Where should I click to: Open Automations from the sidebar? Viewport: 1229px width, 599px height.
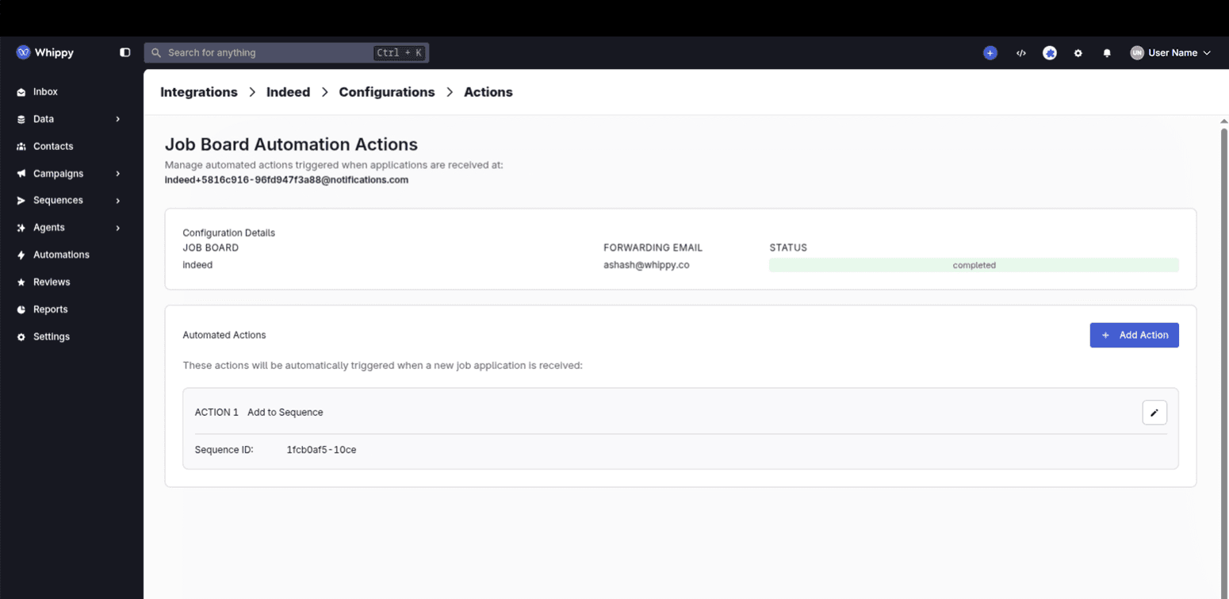pos(61,255)
